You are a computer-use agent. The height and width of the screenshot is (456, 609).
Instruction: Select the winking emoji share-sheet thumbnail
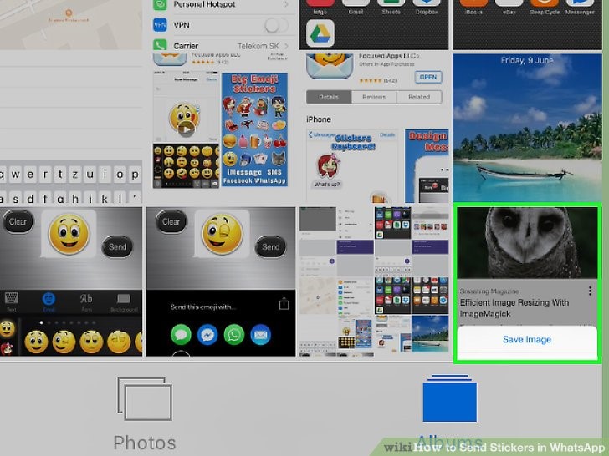point(221,281)
